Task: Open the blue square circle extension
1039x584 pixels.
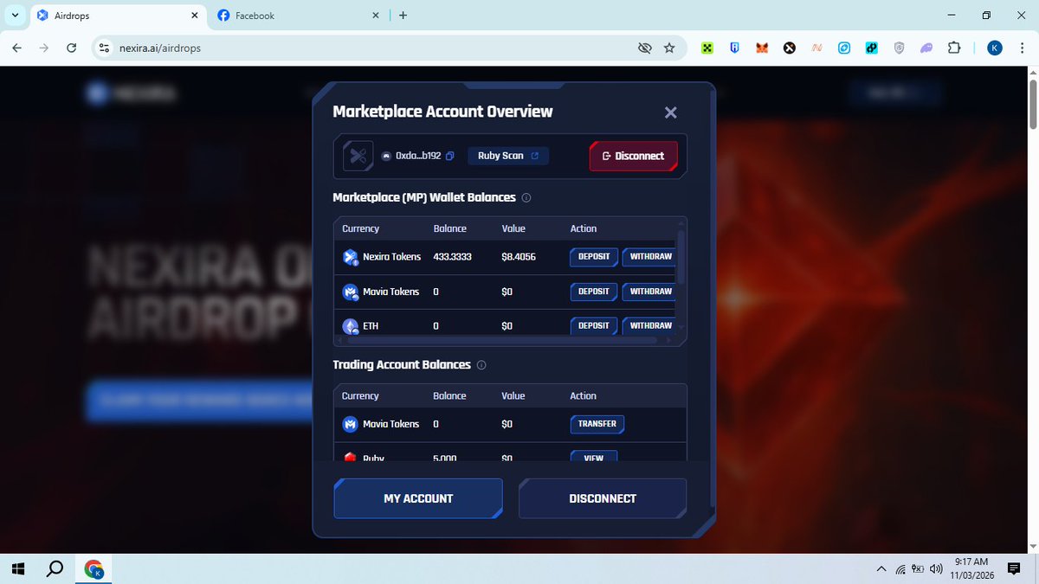Action: click(x=844, y=48)
